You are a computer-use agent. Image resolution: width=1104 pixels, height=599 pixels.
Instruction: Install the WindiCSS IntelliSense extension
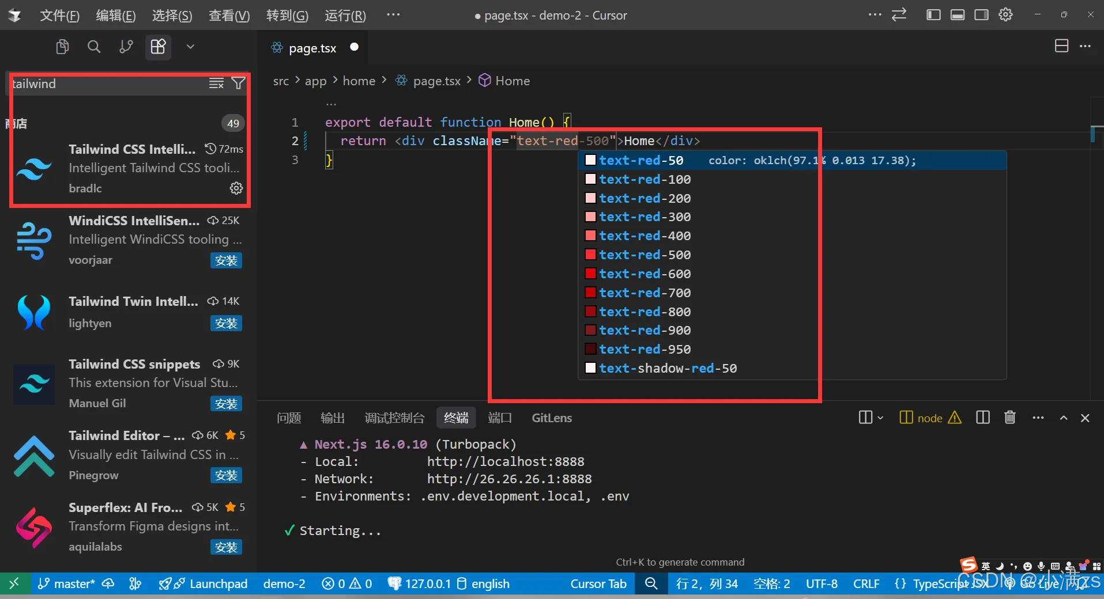click(226, 261)
